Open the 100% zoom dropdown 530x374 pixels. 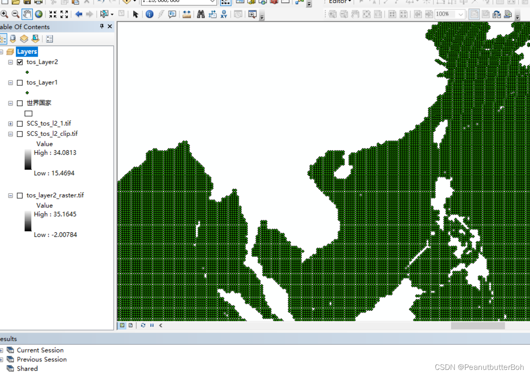click(x=460, y=14)
